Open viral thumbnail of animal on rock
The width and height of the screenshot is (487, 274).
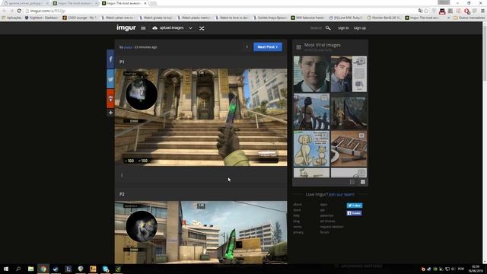pyautogui.click(x=349, y=112)
